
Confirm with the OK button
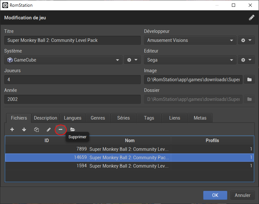tap(215, 195)
